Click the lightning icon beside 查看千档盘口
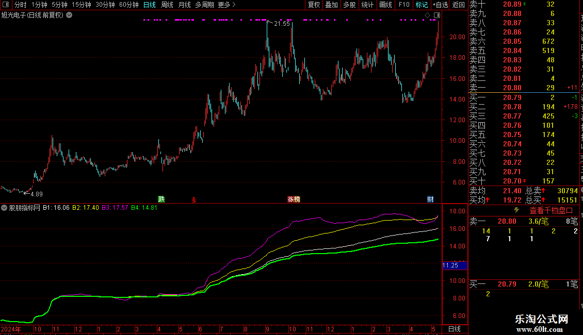The height and width of the screenshot is (335, 583). coord(516,210)
